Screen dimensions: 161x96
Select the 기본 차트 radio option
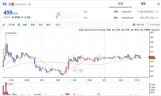[134, 25]
